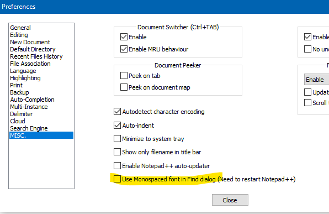Toggle Autodetect character encoding
The image size is (329, 214).
[117, 112]
